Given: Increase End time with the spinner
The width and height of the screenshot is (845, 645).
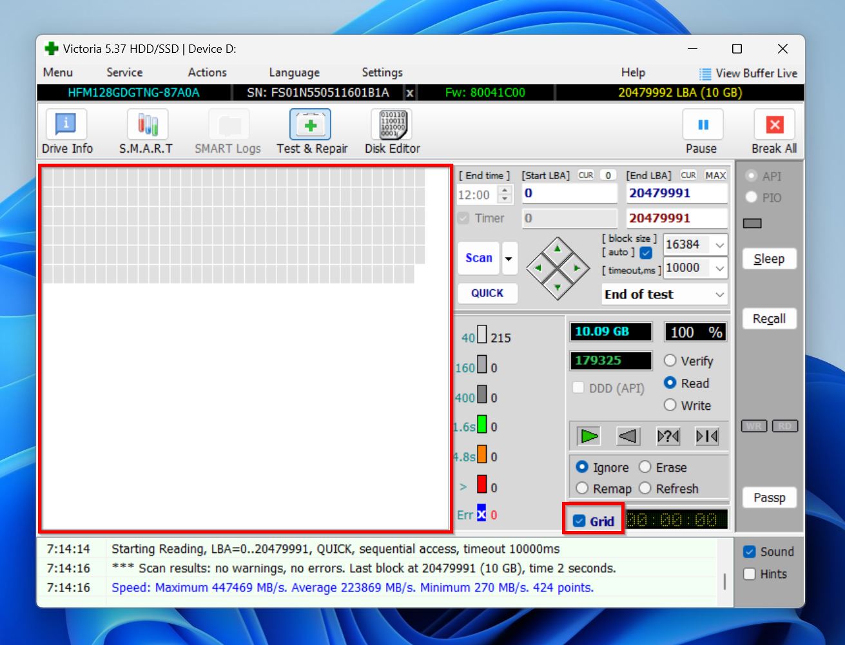Looking at the screenshot, I should [506, 190].
